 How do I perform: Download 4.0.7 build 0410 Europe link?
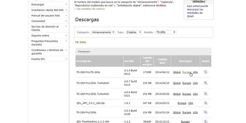pos(187,83)
